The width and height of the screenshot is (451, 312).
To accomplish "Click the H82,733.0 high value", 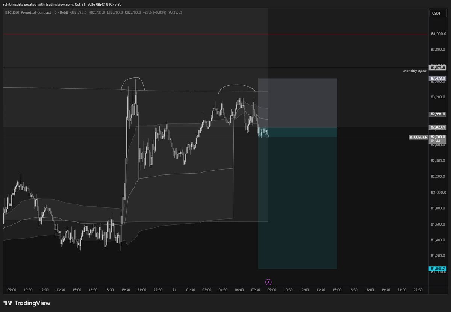I will 97,12.
